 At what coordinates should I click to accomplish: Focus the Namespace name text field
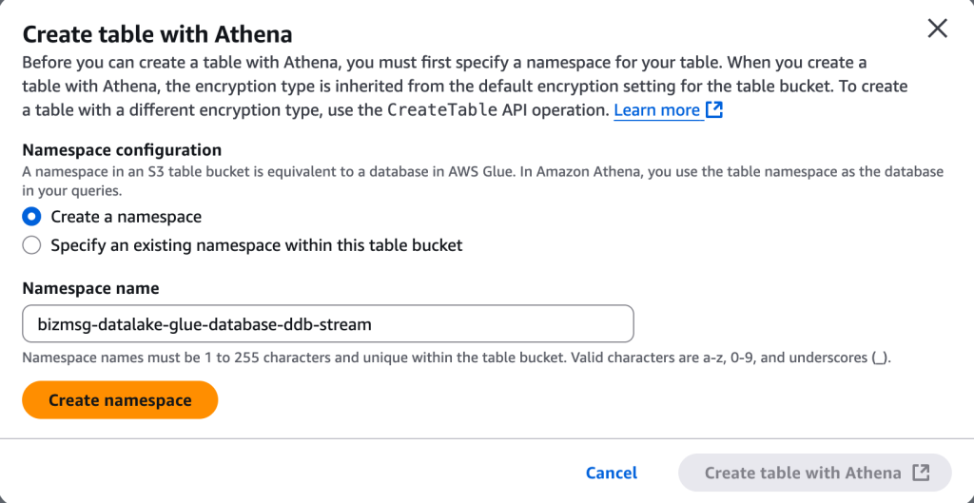click(x=327, y=324)
